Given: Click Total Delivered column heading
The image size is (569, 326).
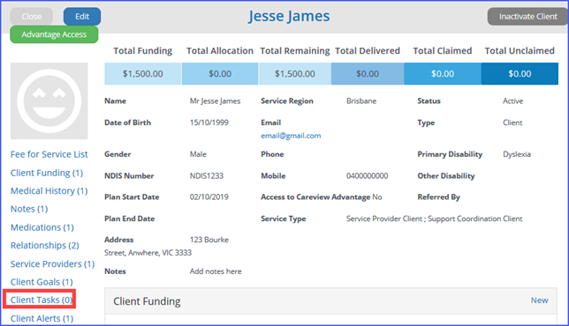Looking at the screenshot, I should (x=368, y=51).
